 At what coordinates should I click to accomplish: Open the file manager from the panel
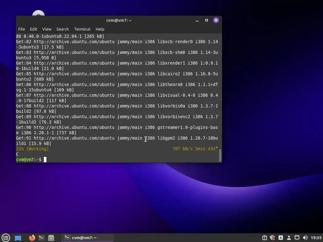[51, 238]
